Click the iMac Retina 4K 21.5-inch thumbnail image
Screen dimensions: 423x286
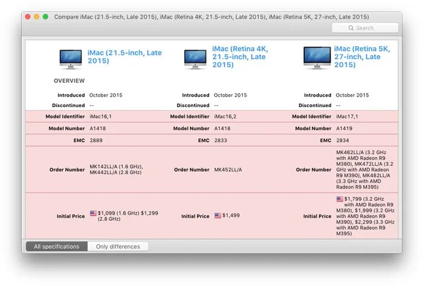pos(195,59)
